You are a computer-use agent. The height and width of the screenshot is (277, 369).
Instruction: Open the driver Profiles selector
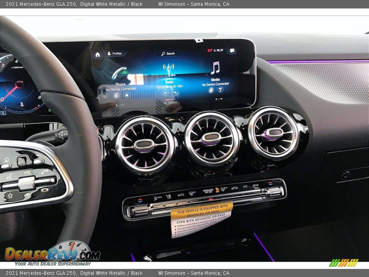click(x=116, y=53)
